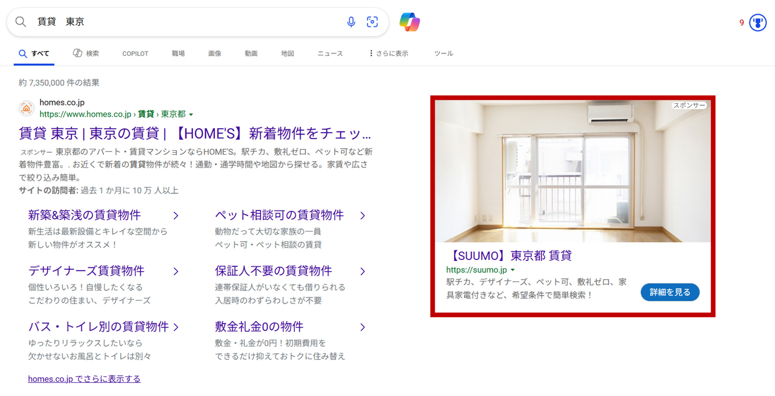
Task: Go to the 地図 tab
Action: (288, 53)
